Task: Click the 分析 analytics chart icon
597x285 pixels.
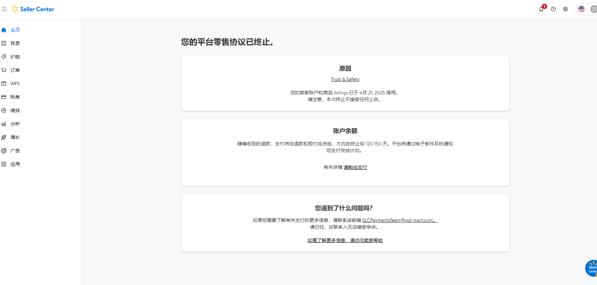Action: pos(4,124)
